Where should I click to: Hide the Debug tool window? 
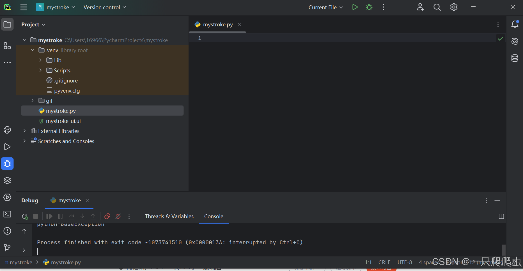[x=497, y=200]
